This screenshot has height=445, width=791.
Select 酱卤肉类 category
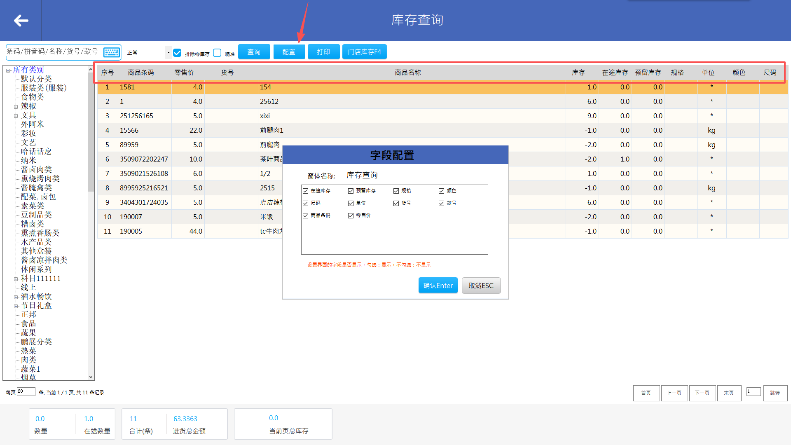(36, 169)
